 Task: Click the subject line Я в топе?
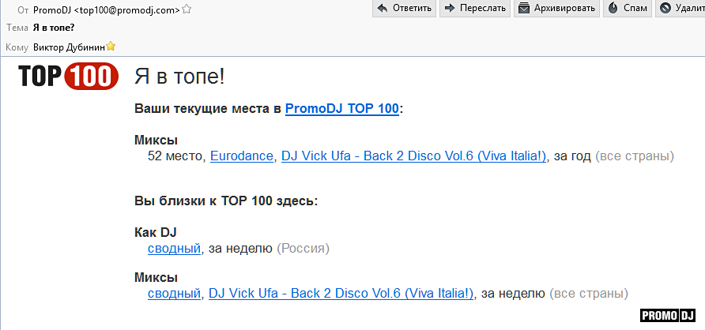(54, 28)
